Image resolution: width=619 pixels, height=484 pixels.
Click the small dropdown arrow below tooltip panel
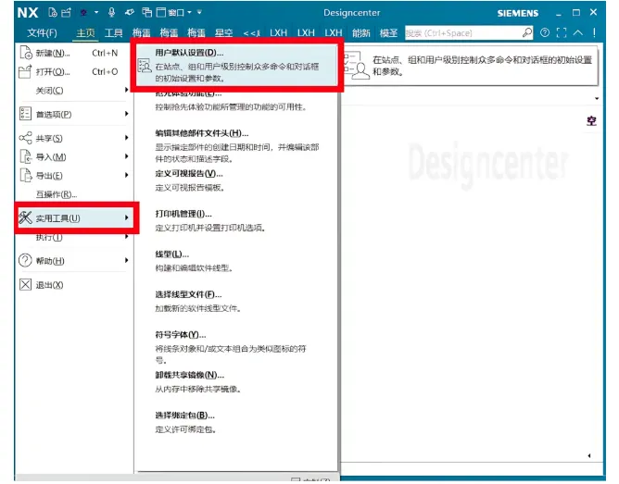597,98
